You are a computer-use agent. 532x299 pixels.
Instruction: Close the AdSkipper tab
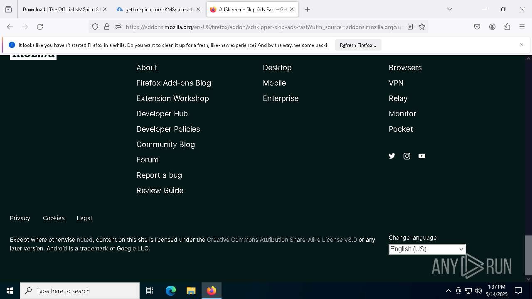point(292,9)
